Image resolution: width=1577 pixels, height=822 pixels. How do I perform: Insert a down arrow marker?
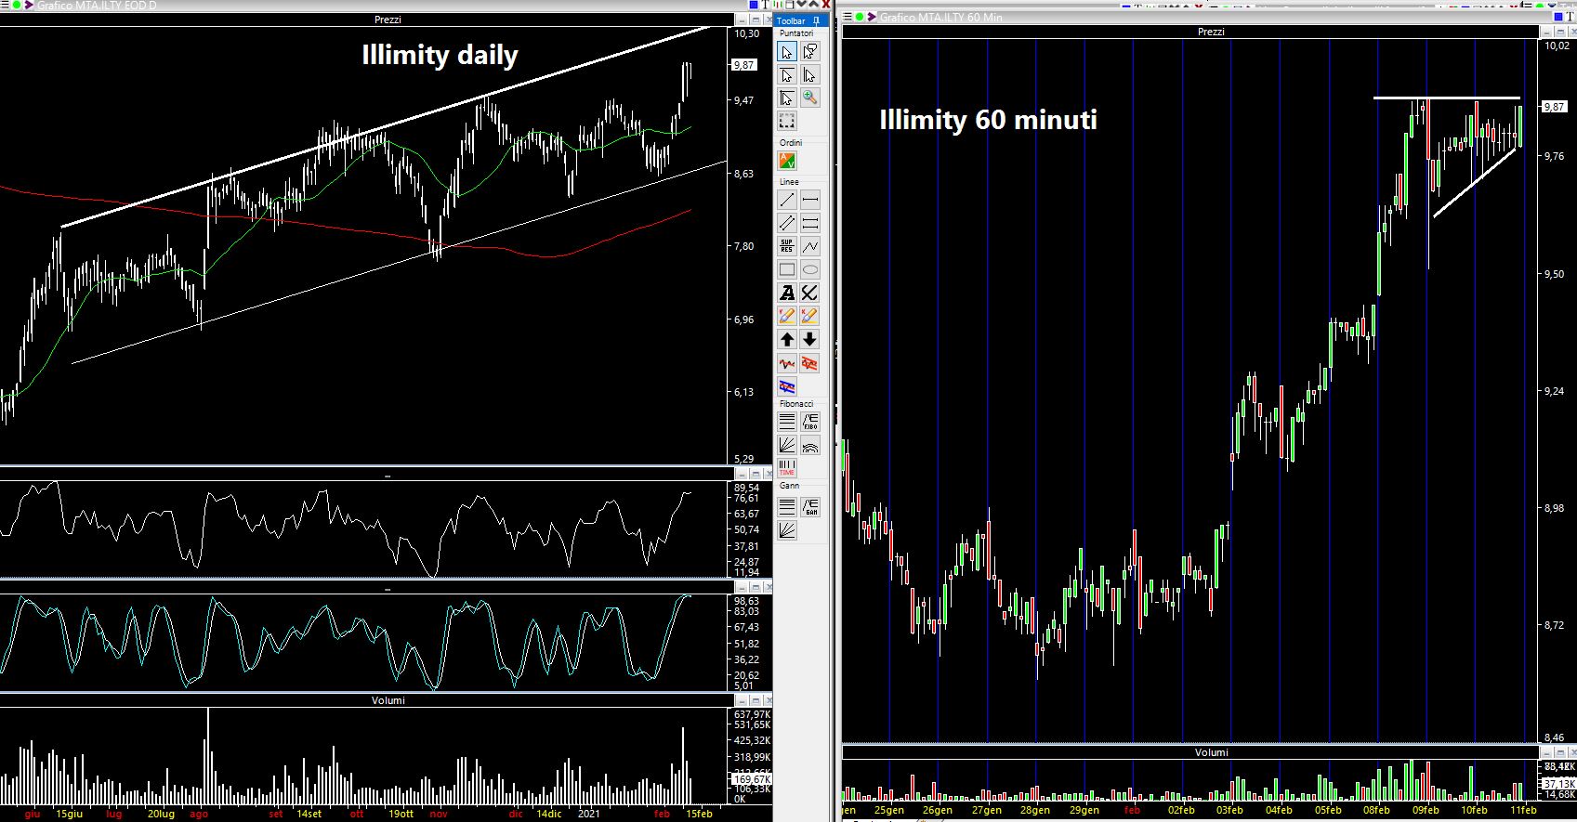click(810, 340)
